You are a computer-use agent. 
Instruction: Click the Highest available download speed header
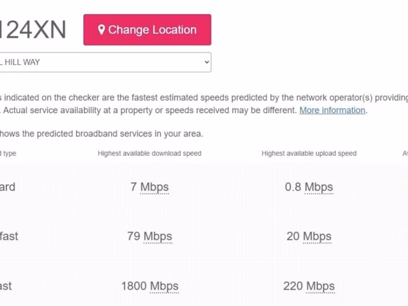149,153
